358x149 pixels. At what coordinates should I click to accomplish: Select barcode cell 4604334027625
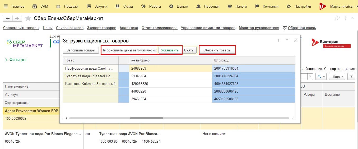click(253, 84)
